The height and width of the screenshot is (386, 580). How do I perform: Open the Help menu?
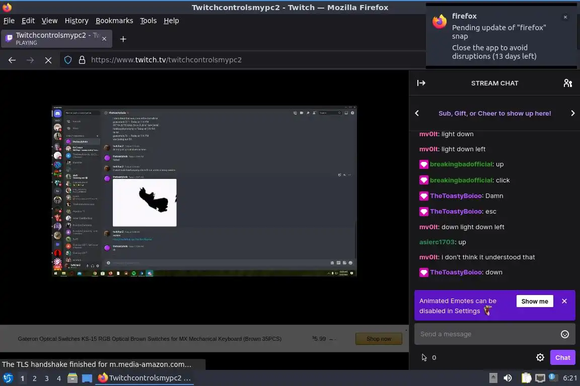171,21
